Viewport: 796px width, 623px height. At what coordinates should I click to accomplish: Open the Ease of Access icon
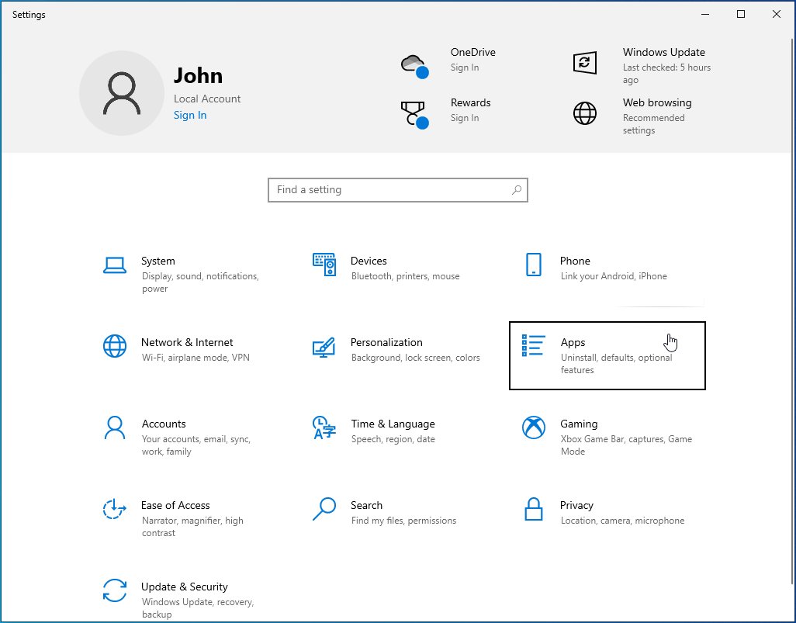coord(115,510)
